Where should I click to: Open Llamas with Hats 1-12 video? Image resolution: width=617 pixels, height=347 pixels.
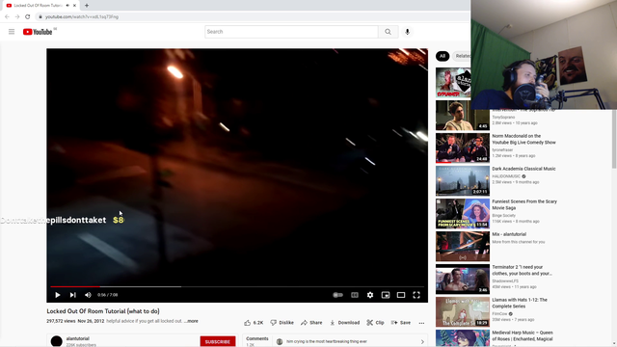coord(520,303)
